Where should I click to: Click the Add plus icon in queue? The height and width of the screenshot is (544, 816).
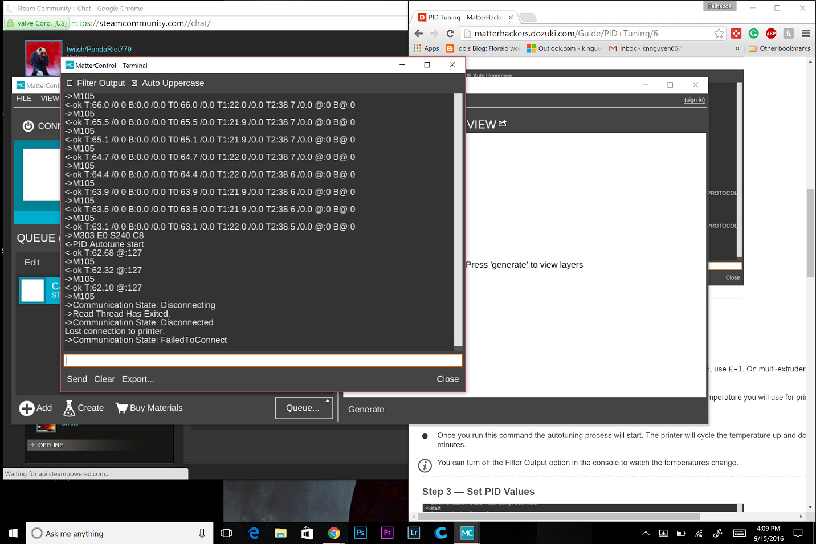tap(27, 408)
